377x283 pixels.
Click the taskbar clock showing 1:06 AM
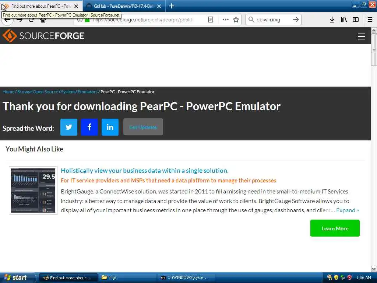[363, 277]
